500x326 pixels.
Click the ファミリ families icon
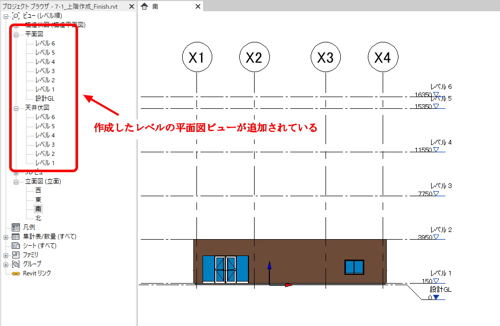tap(16, 255)
